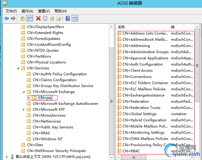Click the Export List toolbar icon
202x160 pixels.
(59, 19)
